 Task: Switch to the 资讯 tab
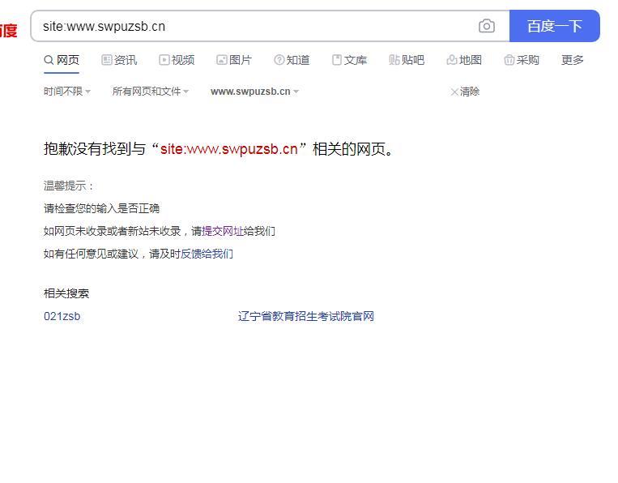(119, 60)
